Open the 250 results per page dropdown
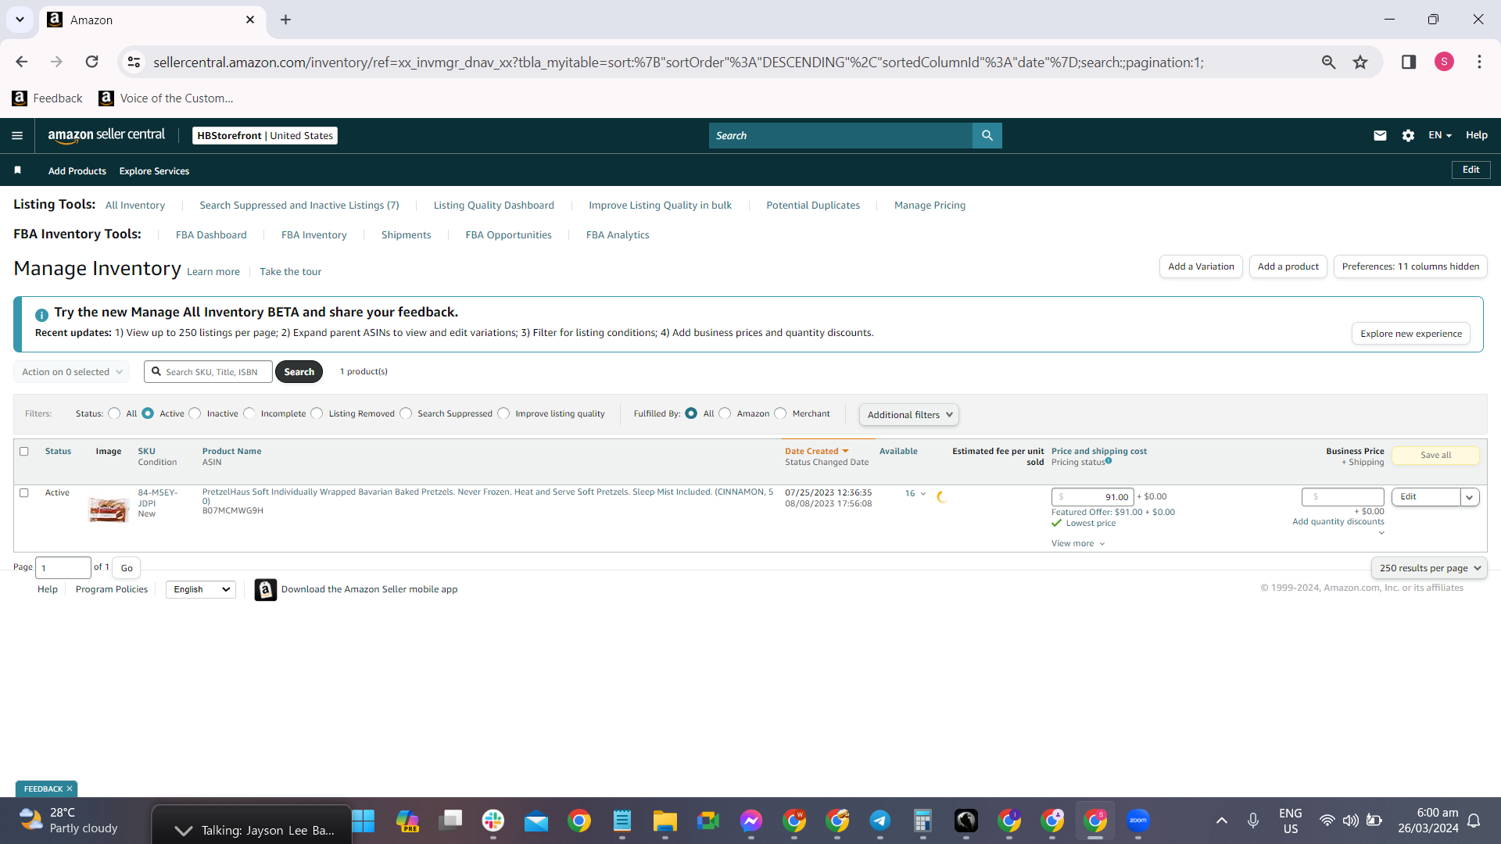This screenshot has width=1501, height=844. click(1429, 568)
